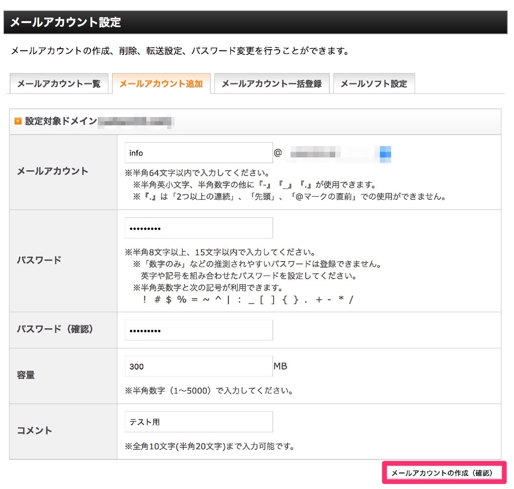Click the コメント field containing テスト用
Image resolution: width=514 pixels, height=489 pixels.
198,422
